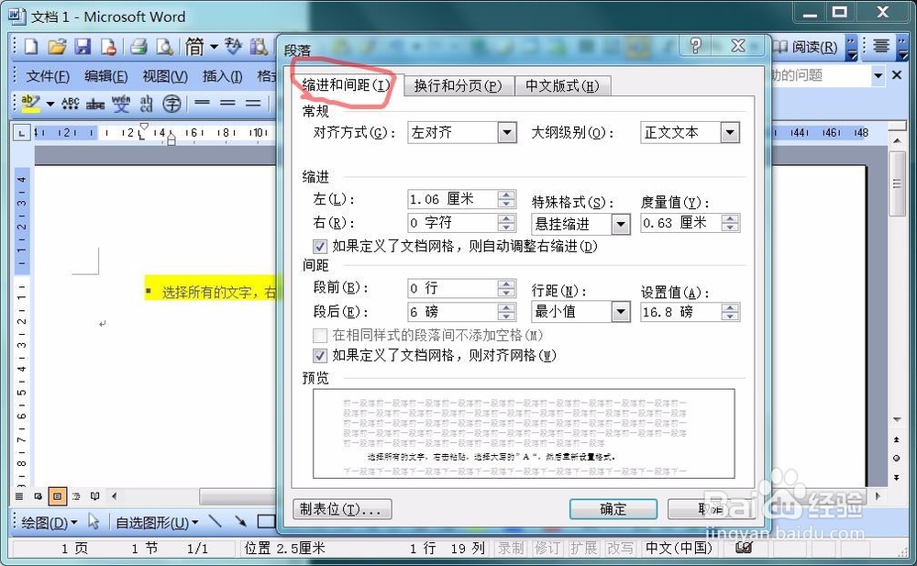Select the Line drawing tool
This screenshot has height=566, width=917.
[215, 521]
